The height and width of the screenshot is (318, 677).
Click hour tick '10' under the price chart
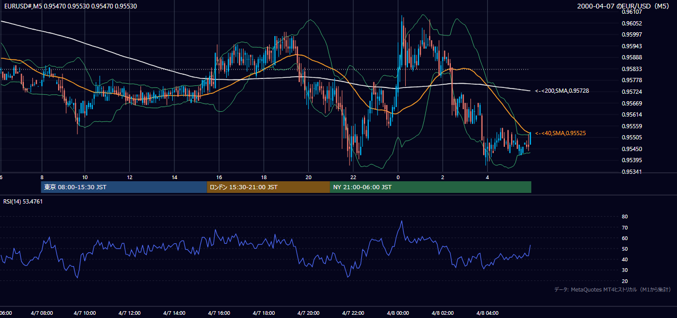pyautogui.click(x=85, y=177)
